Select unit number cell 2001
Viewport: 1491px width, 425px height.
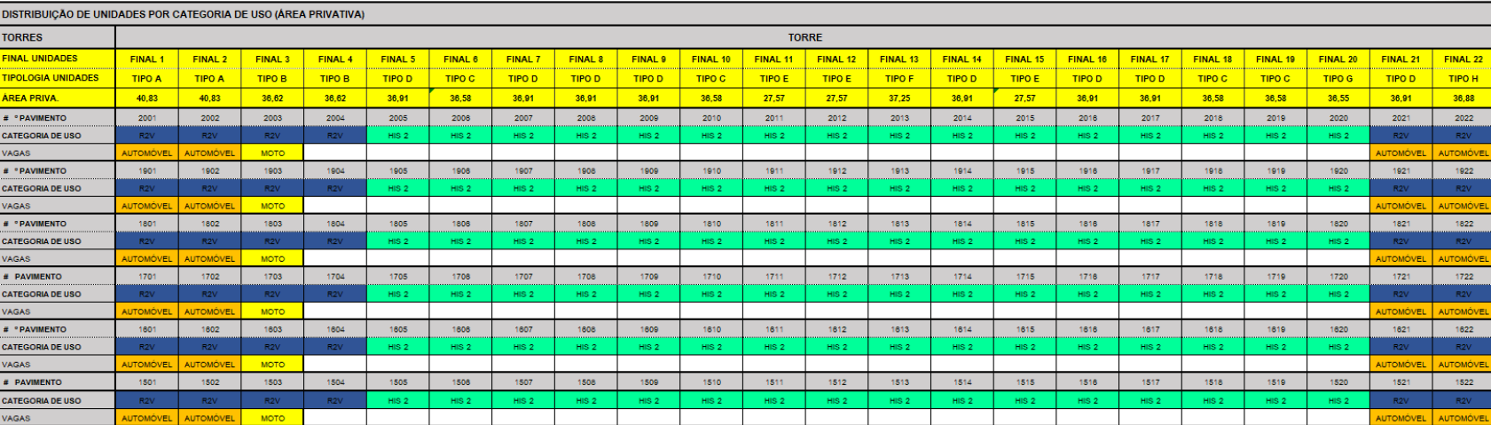pos(147,118)
